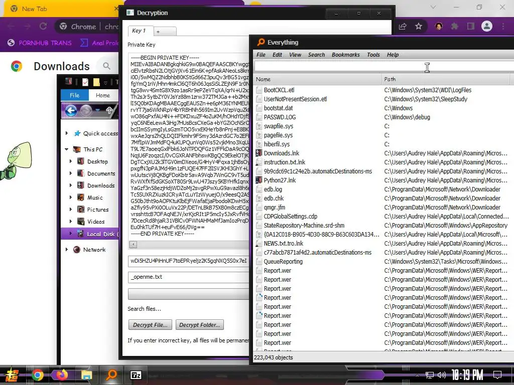This screenshot has height=385, width=514.
Task: Click Chrome bookmark star icon
Action: [419, 26]
